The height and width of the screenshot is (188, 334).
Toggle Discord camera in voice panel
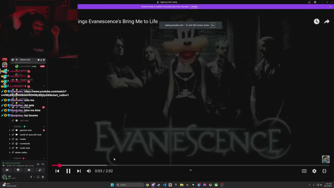7,170
